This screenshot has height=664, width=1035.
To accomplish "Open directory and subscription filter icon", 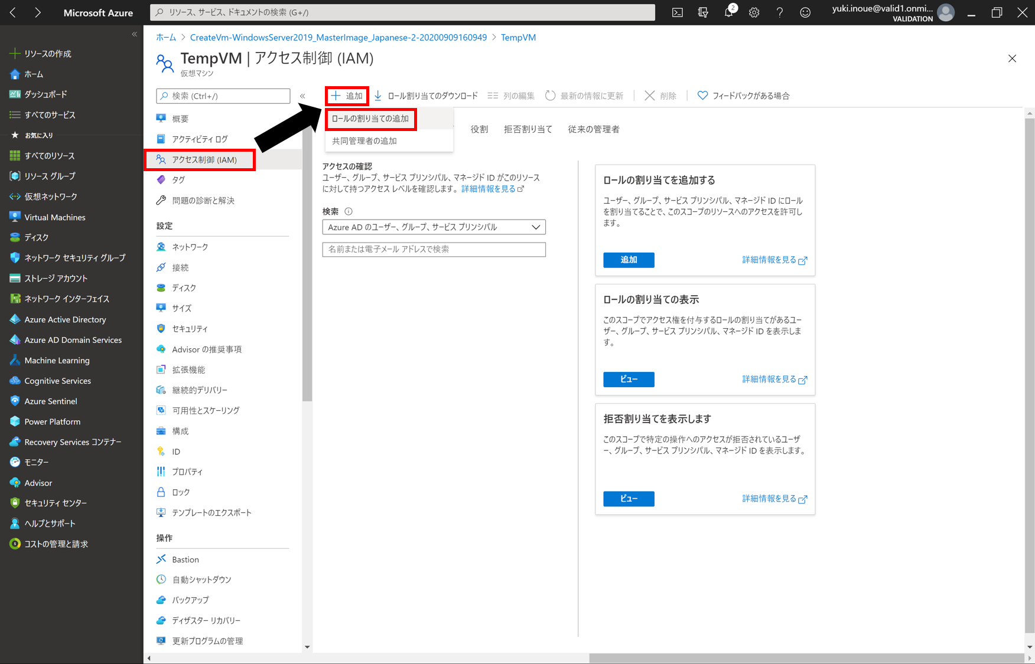I will 703,12.
